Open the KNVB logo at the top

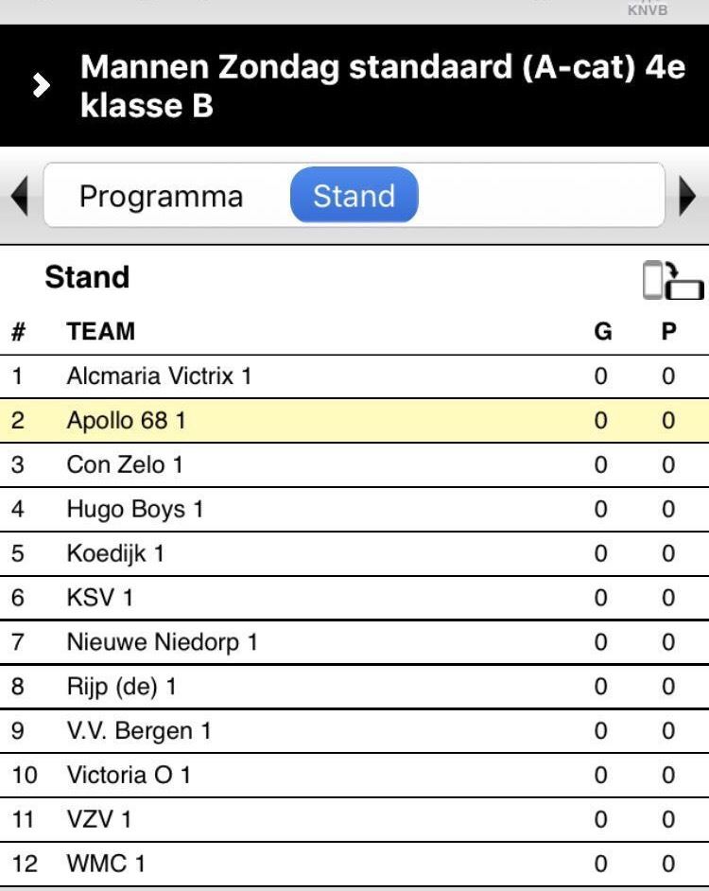(647, 9)
